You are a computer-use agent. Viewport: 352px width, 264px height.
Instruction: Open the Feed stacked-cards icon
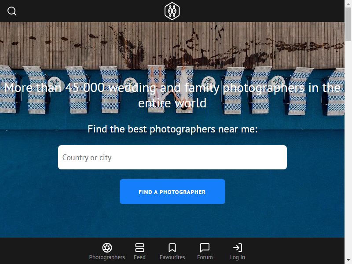click(x=139, y=248)
